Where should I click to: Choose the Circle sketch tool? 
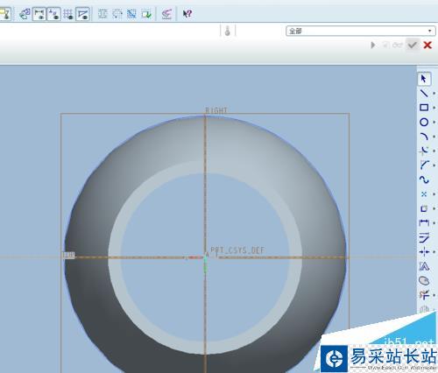pyautogui.click(x=424, y=122)
